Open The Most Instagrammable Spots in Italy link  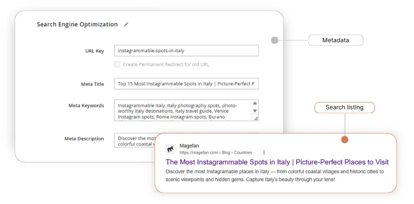[x=277, y=162]
